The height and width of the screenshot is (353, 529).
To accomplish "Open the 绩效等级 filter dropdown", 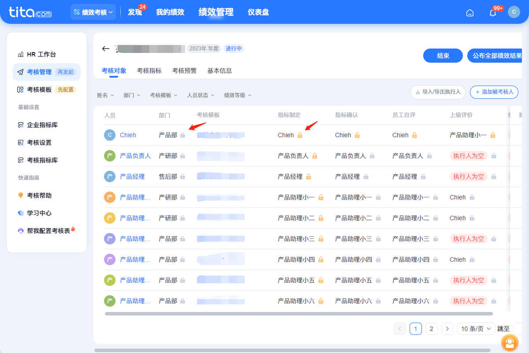I will click(x=238, y=95).
